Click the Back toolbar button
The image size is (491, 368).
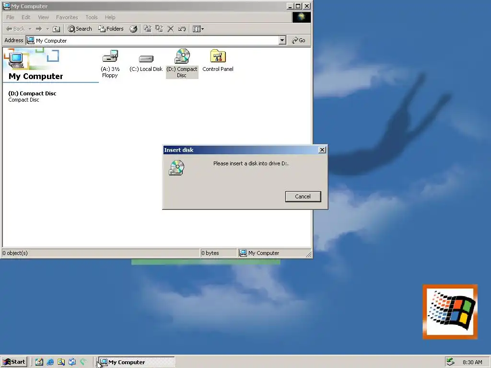(x=15, y=29)
